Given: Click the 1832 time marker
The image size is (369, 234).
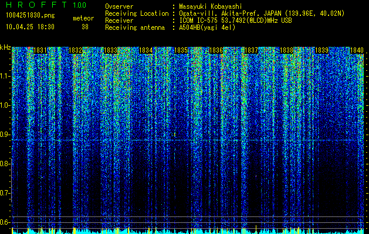Looking at the screenshot, I should (x=75, y=50).
